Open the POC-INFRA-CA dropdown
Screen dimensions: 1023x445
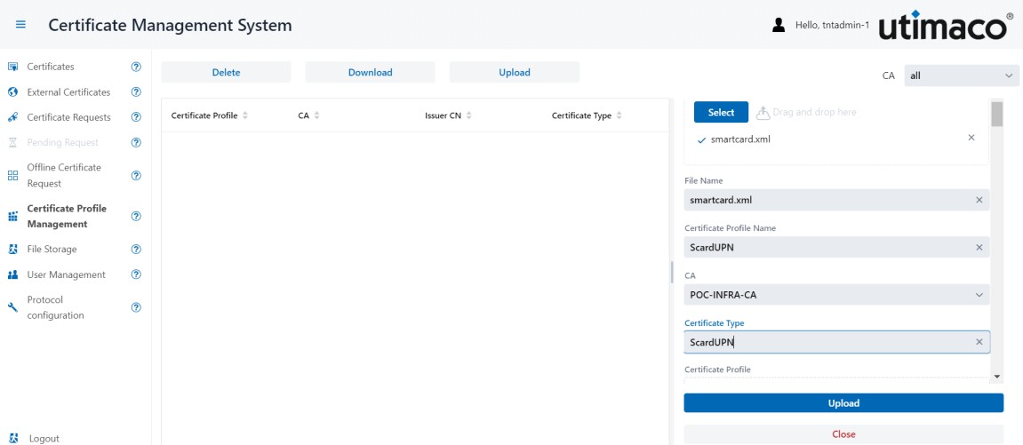click(836, 295)
